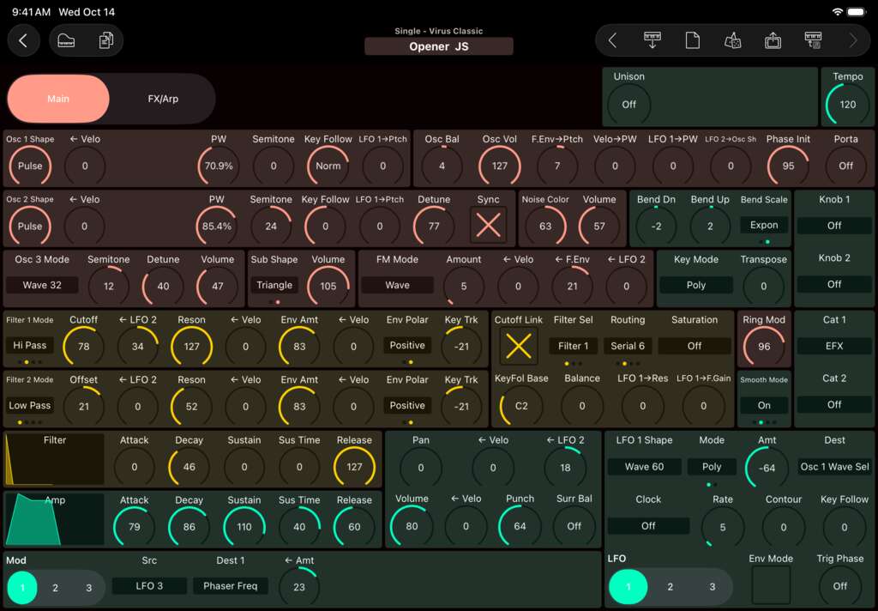
Task: Click Osc 1 Key Follow Norm knob
Action: [x=328, y=166]
